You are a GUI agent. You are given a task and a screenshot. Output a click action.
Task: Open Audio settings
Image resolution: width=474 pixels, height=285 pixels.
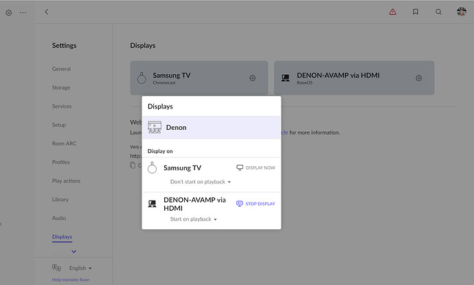pyautogui.click(x=59, y=218)
